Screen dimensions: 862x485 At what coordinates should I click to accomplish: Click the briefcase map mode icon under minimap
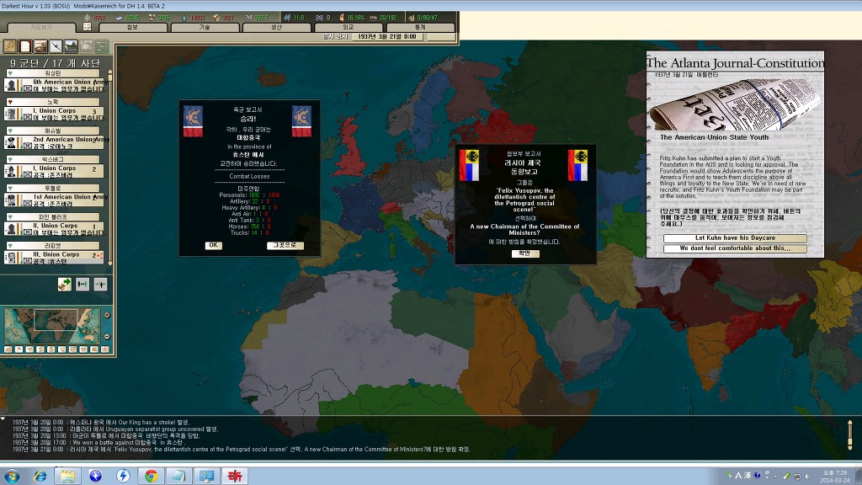94,349
